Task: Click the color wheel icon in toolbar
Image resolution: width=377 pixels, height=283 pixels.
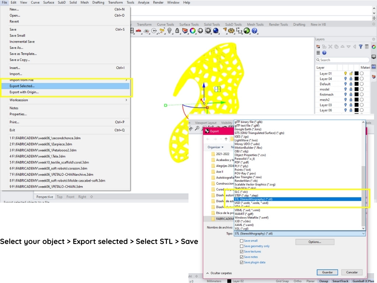Action: click(x=193, y=31)
